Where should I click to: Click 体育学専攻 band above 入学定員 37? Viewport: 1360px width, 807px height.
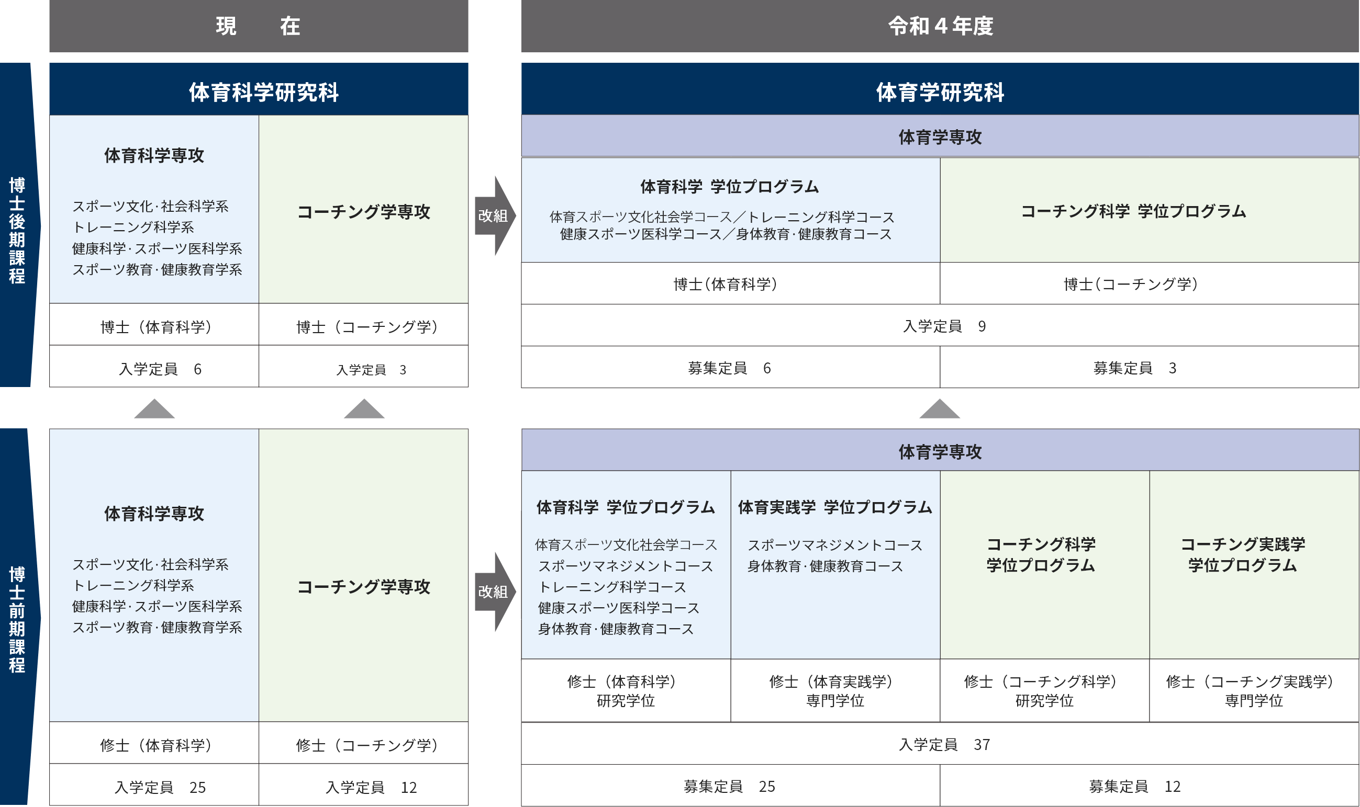click(940, 450)
